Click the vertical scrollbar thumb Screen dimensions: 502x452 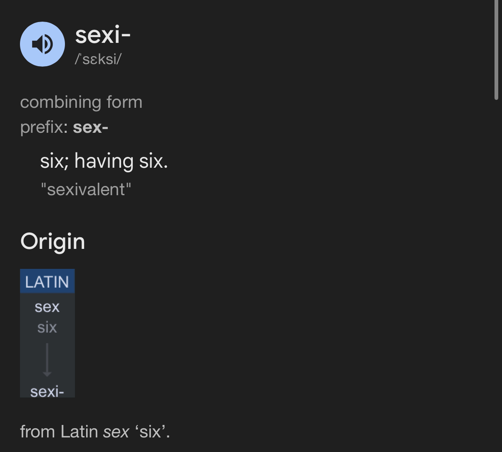pos(496,50)
